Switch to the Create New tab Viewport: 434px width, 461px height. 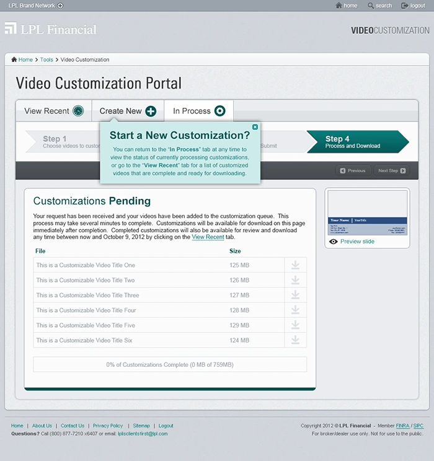tap(128, 111)
